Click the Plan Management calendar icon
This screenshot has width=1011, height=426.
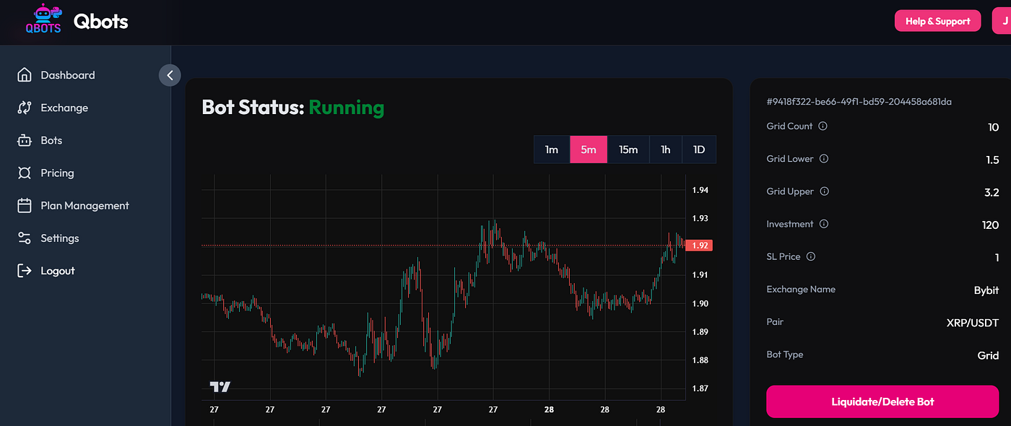(x=25, y=206)
